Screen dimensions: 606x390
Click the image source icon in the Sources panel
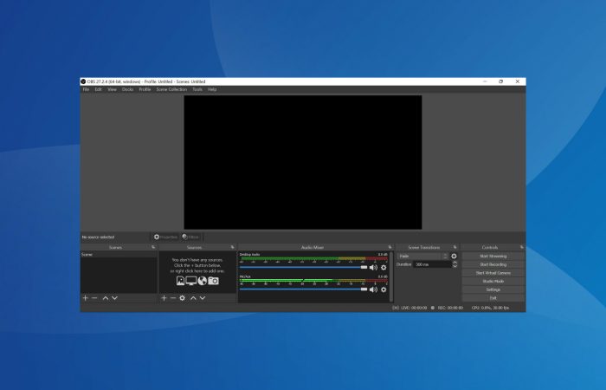coord(180,281)
